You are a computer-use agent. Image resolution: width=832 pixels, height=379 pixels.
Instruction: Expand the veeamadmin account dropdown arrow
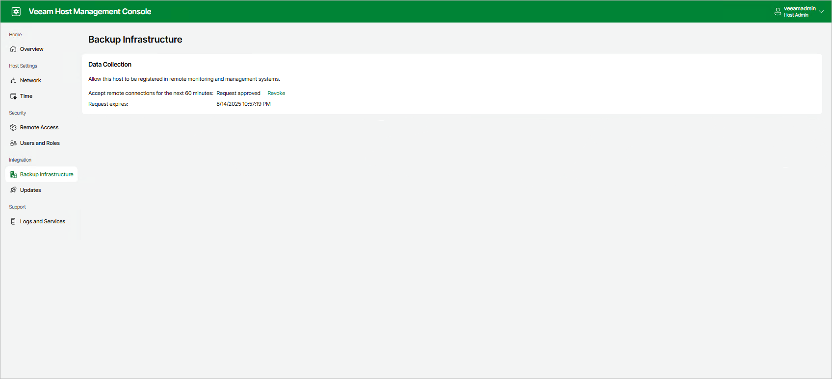pyautogui.click(x=821, y=12)
